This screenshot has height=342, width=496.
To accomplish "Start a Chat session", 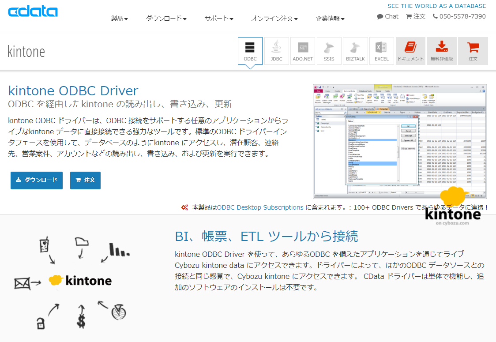I will tap(387, 16).
